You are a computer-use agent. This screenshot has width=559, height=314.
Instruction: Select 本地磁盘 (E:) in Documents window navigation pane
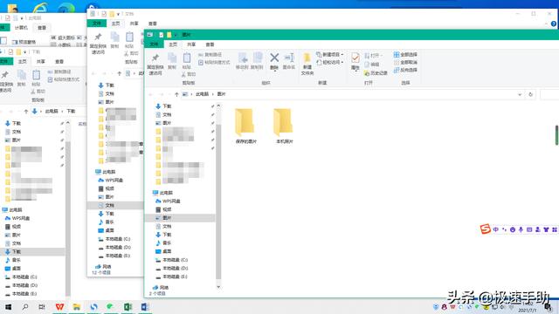point(114,256)
